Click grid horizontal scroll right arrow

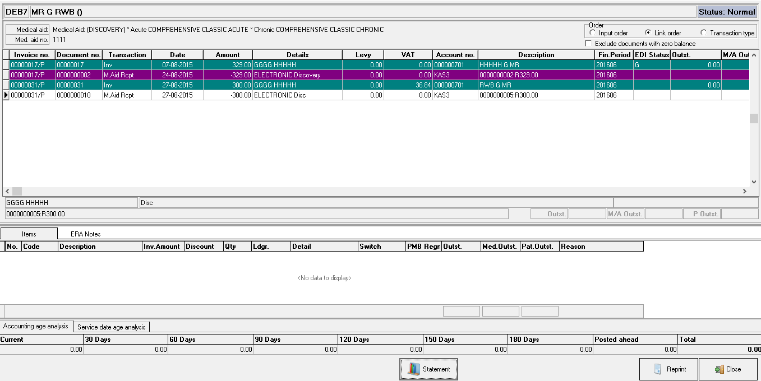745,191
